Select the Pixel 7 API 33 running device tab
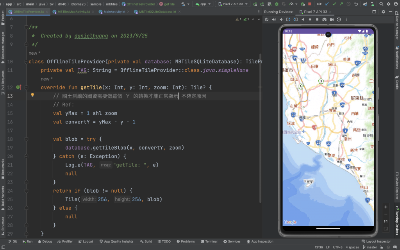Screen dimensions: 400x250 pyautogui.click(x=315, y=12)
